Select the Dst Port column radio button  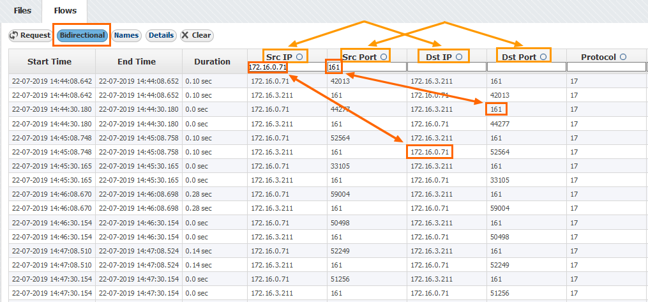[x=543, y=57]
